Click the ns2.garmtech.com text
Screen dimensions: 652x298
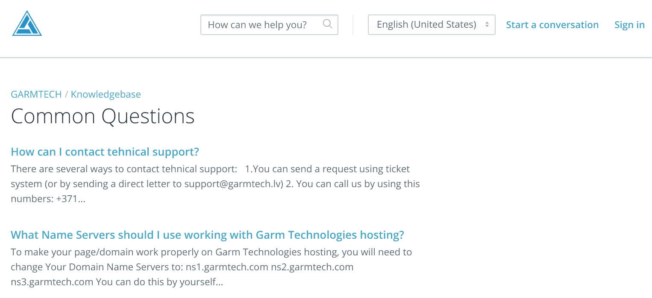[312, 267]
